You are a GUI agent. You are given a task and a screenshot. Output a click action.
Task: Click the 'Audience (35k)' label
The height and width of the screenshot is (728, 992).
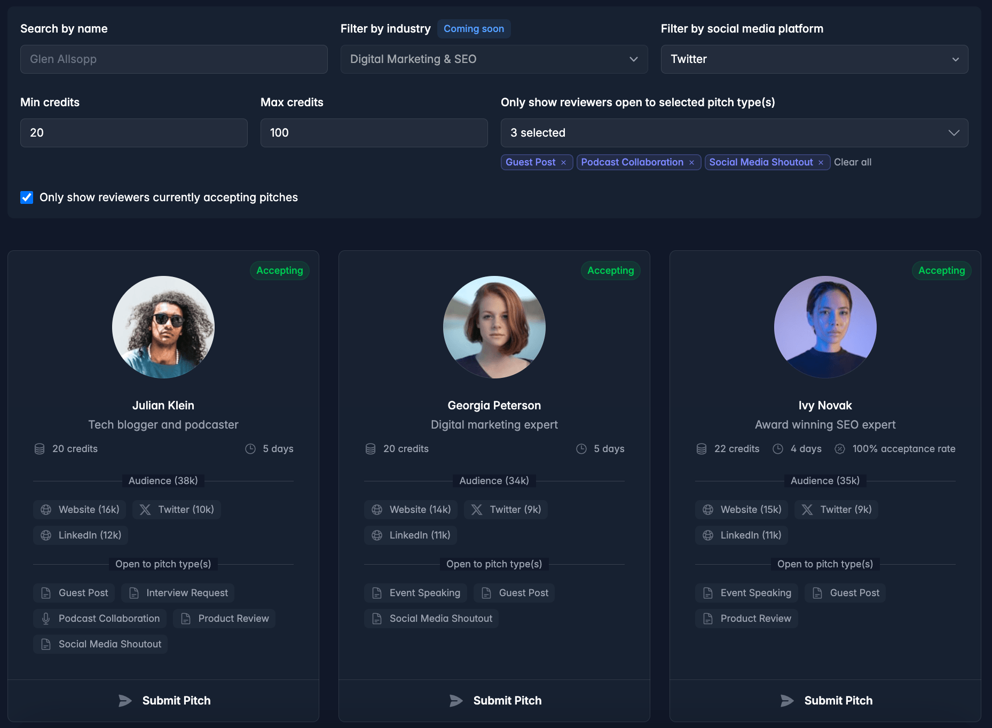tap(825, 481)
